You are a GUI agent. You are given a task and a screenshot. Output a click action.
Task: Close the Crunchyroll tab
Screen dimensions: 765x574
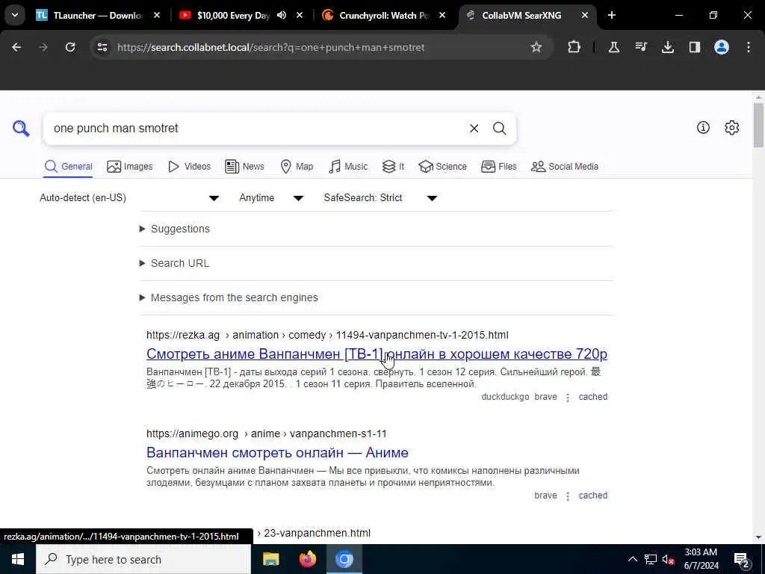[x=442, y=15]
